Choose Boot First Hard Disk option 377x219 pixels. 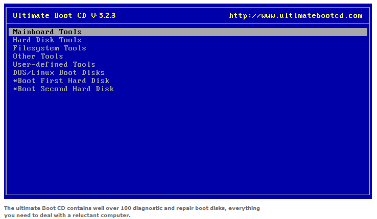61,81
